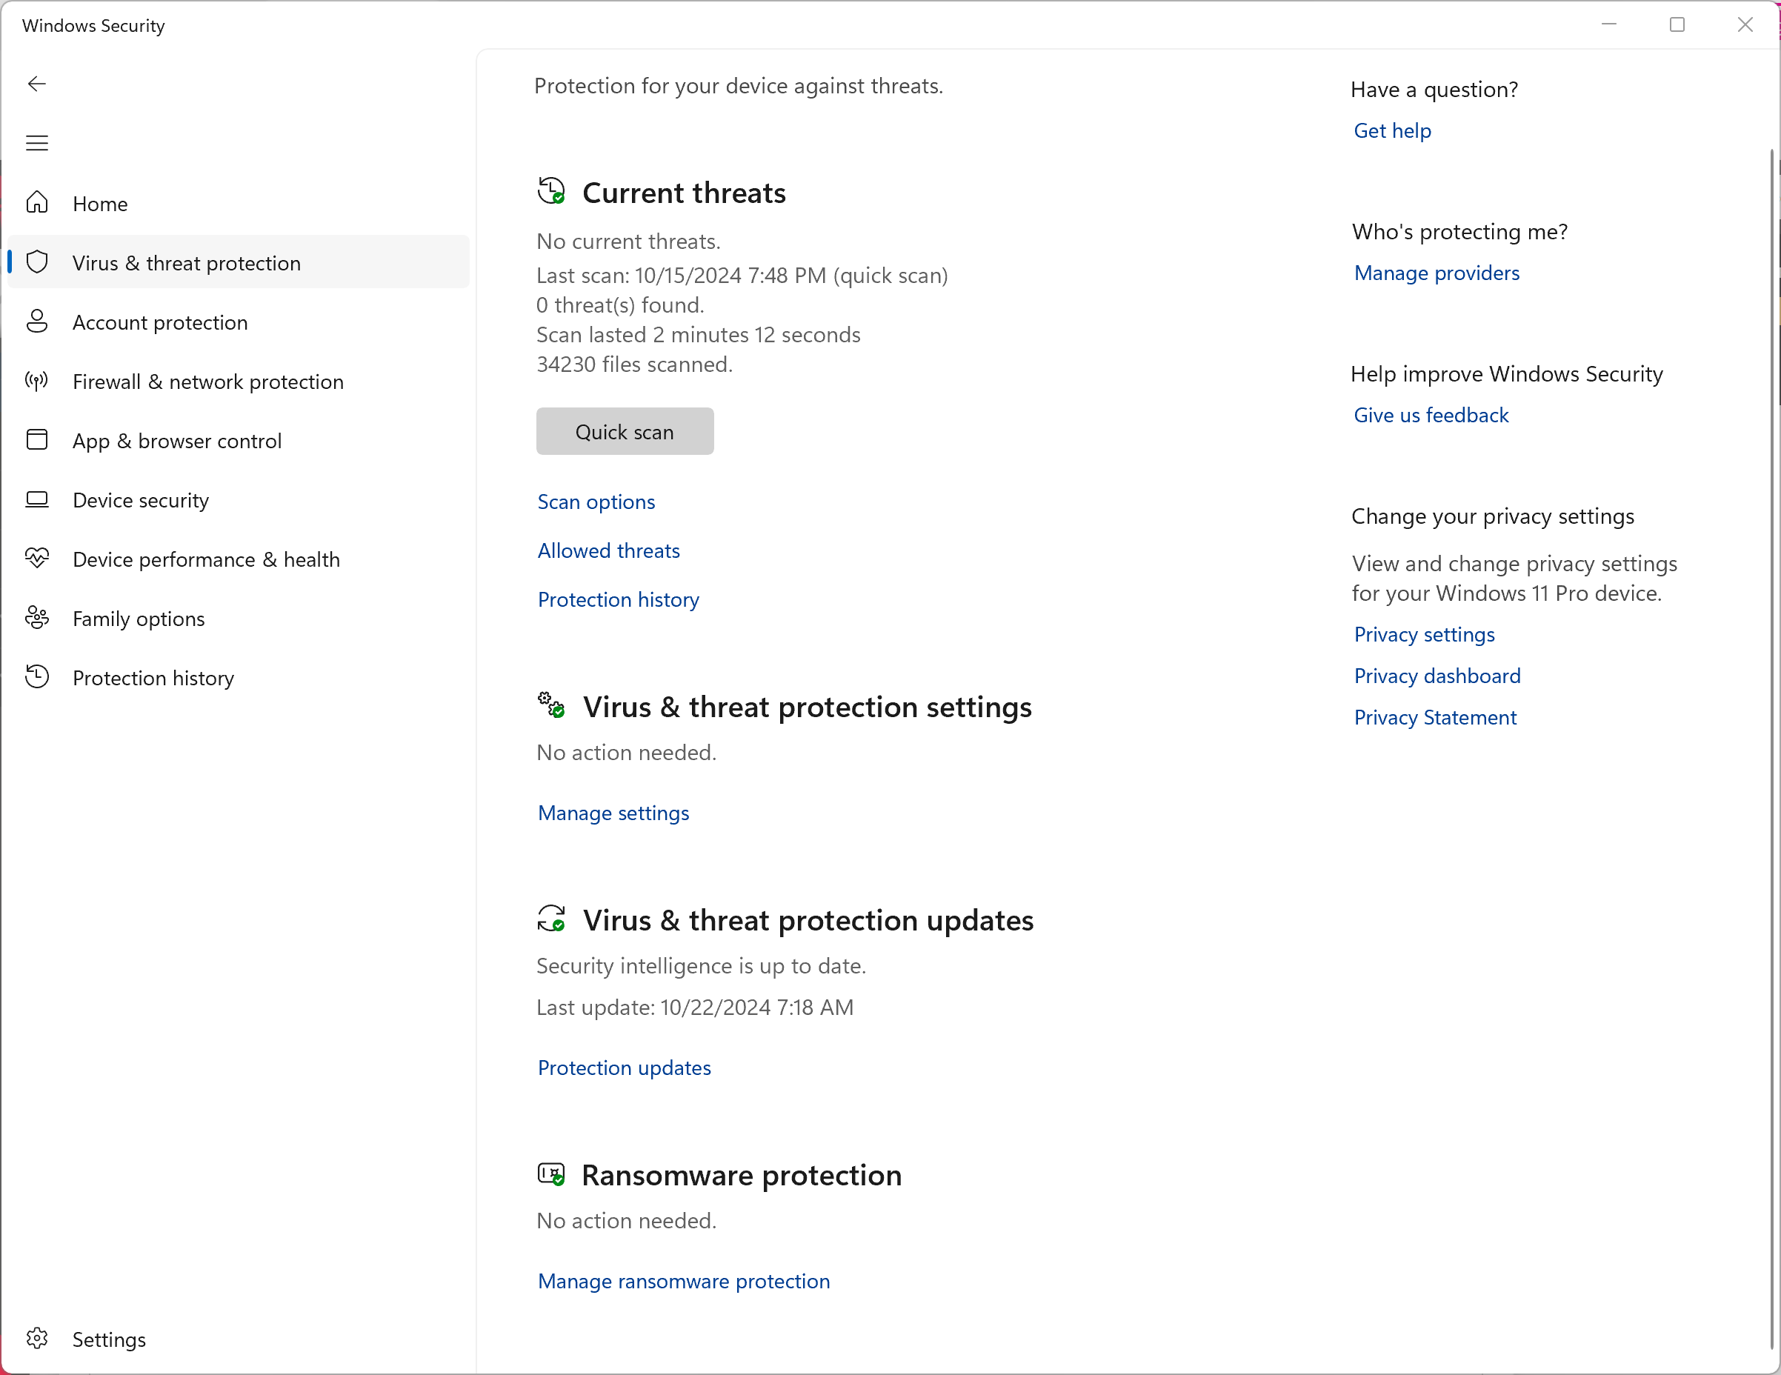Click the Firewall & network protection icon
The image size is (1781, 1375).
[39, 382]
